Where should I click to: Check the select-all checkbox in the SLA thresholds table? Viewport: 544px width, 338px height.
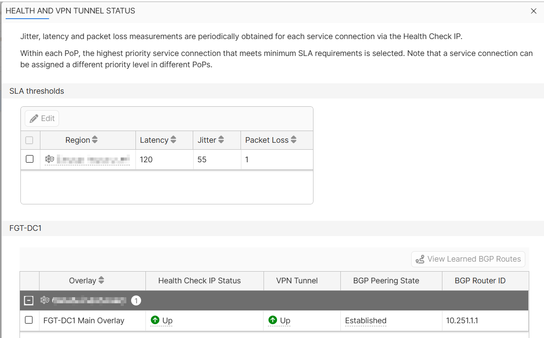(x=30, y=139)
